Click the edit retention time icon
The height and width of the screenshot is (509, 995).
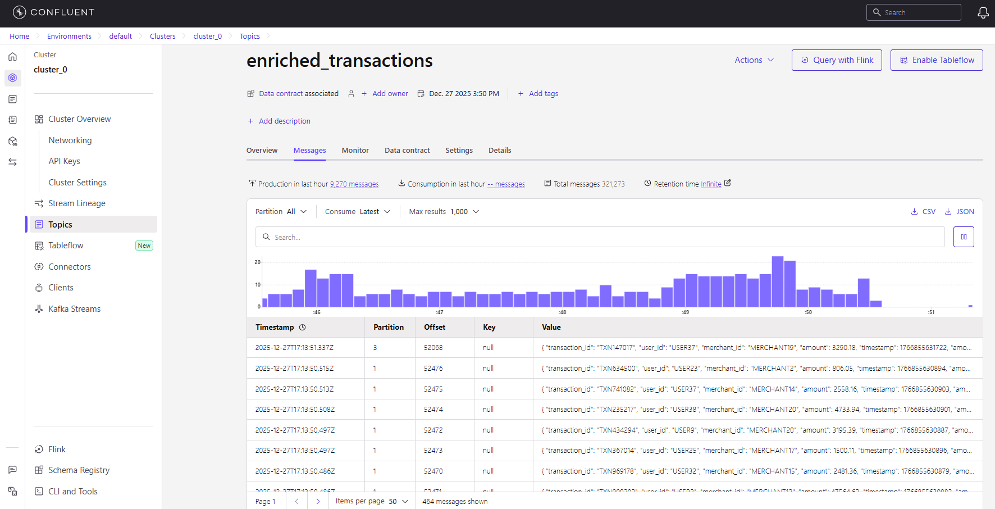(728, 183)
